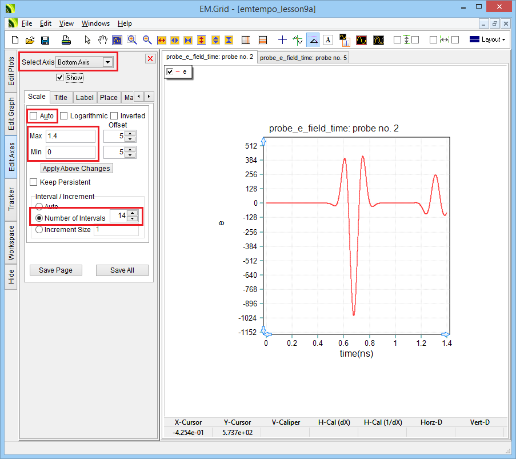This screenshot has width=516, height=459.
Task: Click the zoom in magnifier icon
Action: click(x=133, y=40)
